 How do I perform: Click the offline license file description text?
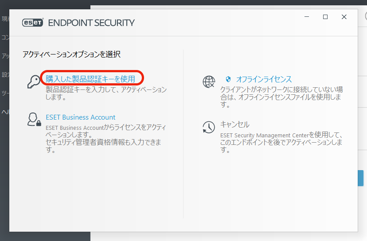(x=281, y=97)
